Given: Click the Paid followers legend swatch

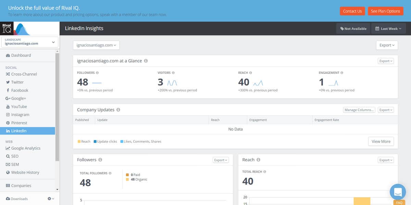Looking at the screenshot, I should point(128,175).
